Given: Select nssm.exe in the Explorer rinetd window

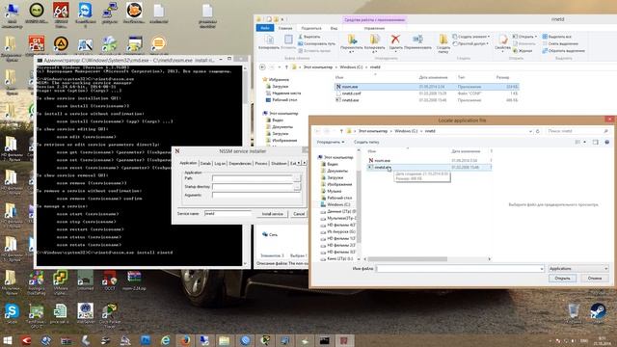Looking at the screenshot, I should coord(427,87).
